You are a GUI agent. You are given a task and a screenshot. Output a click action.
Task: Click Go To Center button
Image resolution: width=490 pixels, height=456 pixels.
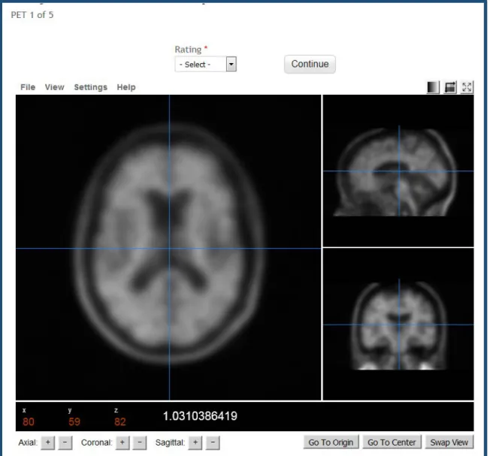[x=392, y=442]
